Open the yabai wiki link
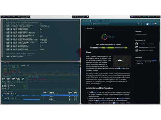Image resolution: width=161 pixels, height=120 pixels. coord(95,92)
